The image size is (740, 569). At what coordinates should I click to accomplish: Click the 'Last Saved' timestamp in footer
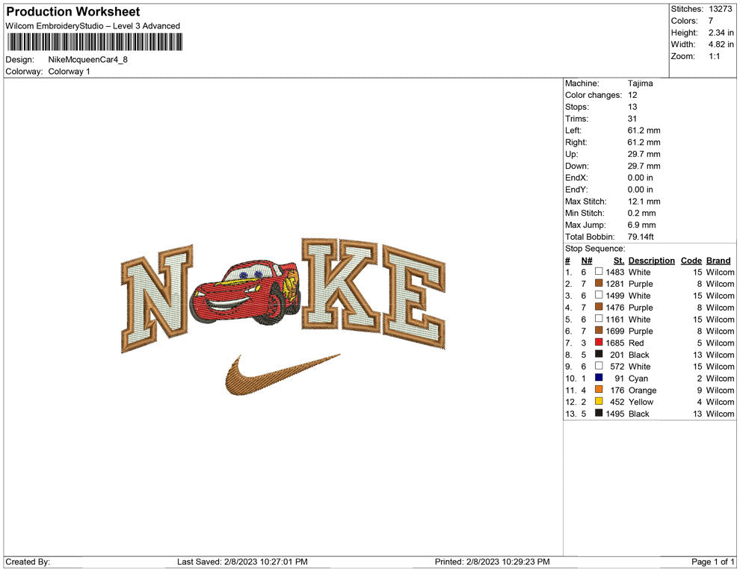(242, 562)
